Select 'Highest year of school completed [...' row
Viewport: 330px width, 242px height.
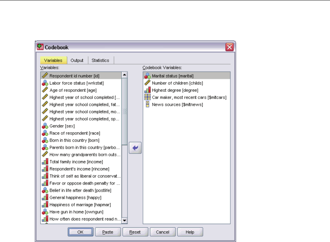coord(81,97)
